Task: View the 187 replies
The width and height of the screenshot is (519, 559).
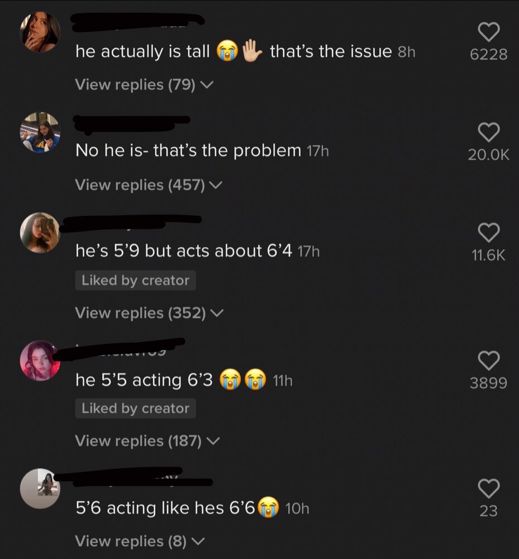Action: tap(147, 441)
